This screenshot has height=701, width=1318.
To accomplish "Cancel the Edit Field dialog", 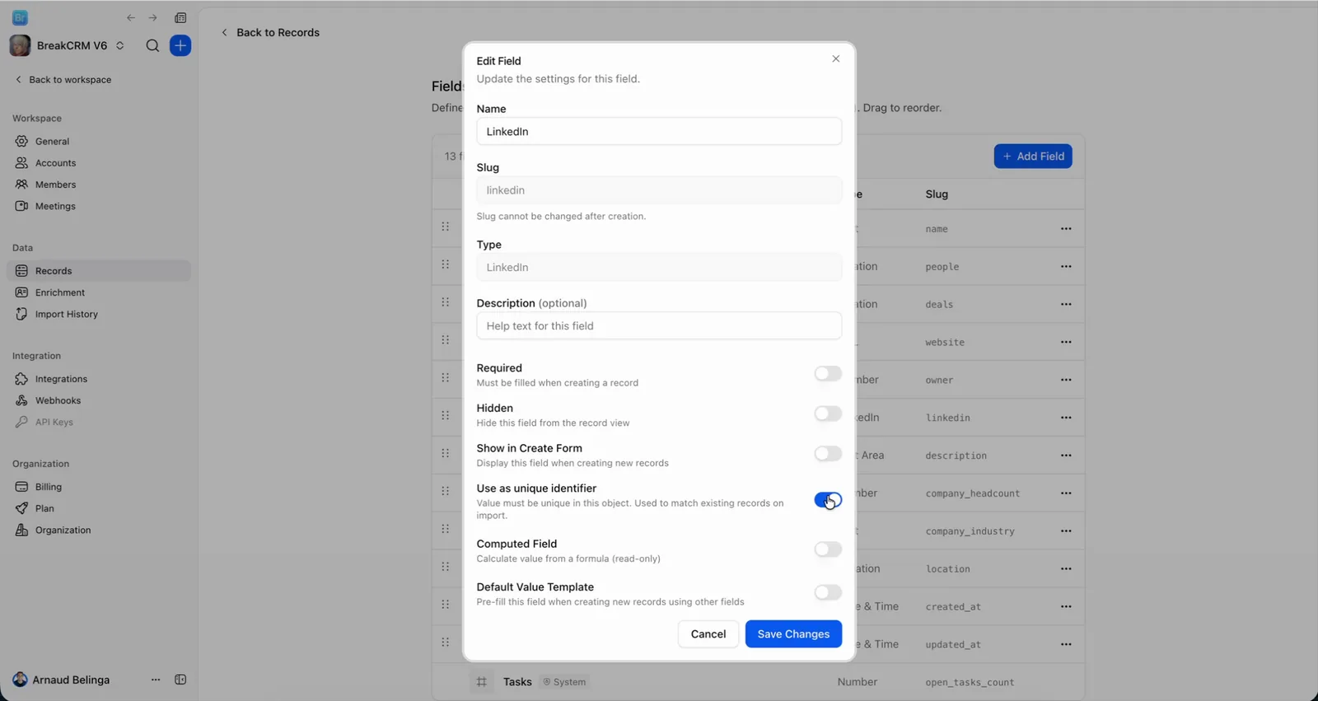I will tap(708, 633).
